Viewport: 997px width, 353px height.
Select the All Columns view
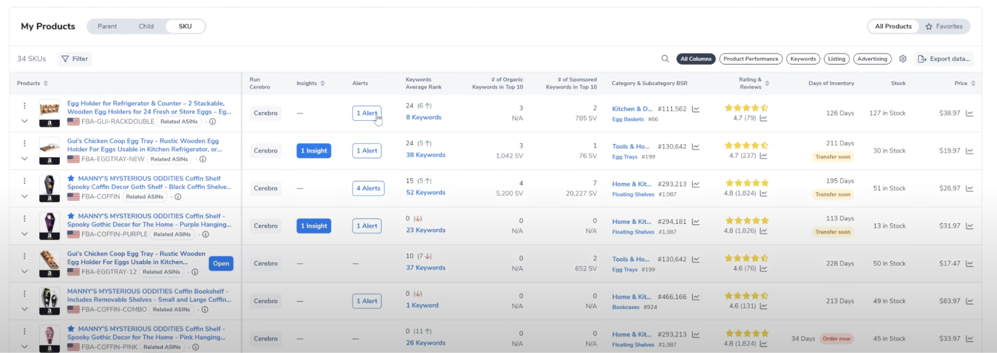(x=696, y=59)
